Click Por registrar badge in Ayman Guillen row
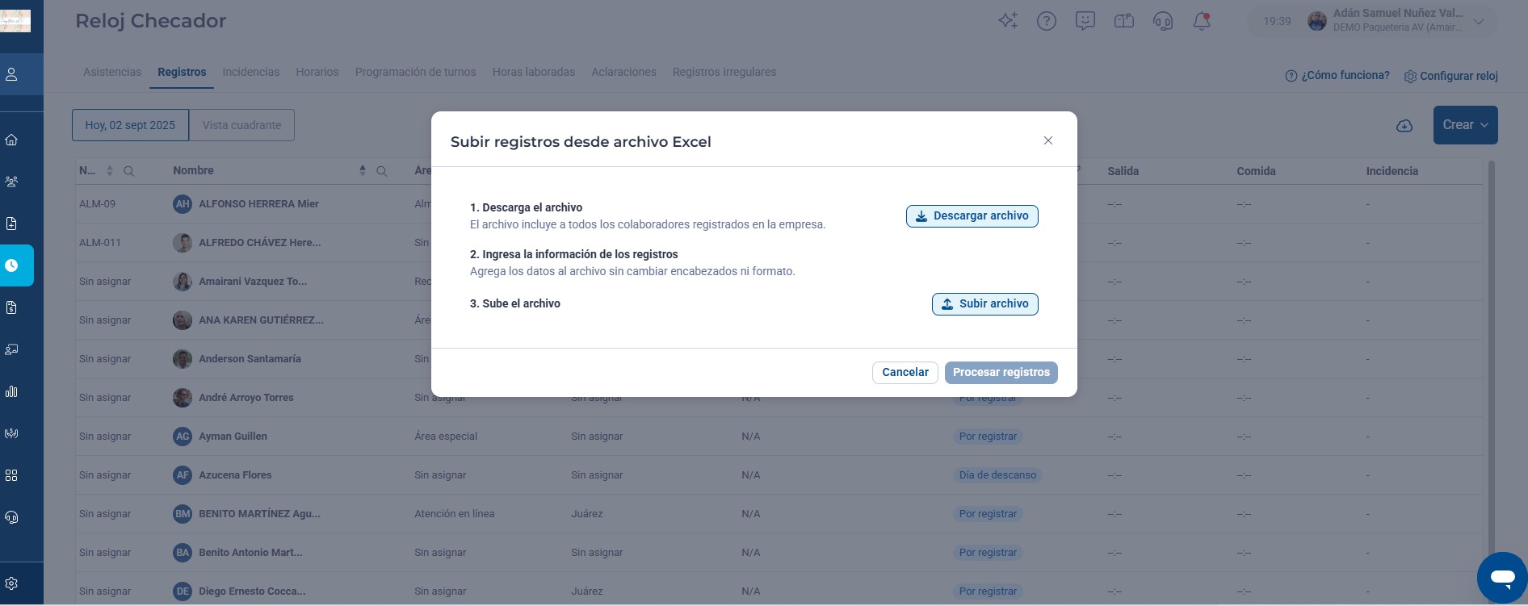The height and width of the screenshot is (606, 1528). click(x=988, y=437)
